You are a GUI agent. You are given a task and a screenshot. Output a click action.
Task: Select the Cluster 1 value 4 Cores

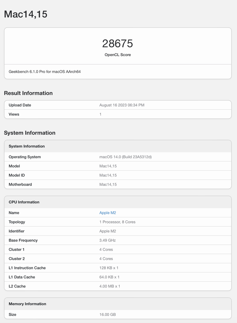[106, 249]
